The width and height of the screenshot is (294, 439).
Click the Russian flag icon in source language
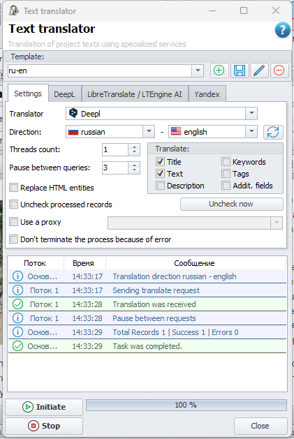point(73,132)
